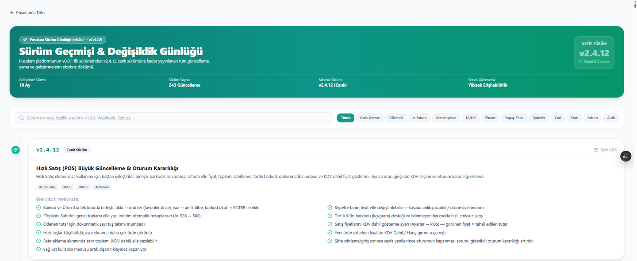Select the Marketplace filter
The width and height of the screenshot is (637, 261).
[446, 118]
